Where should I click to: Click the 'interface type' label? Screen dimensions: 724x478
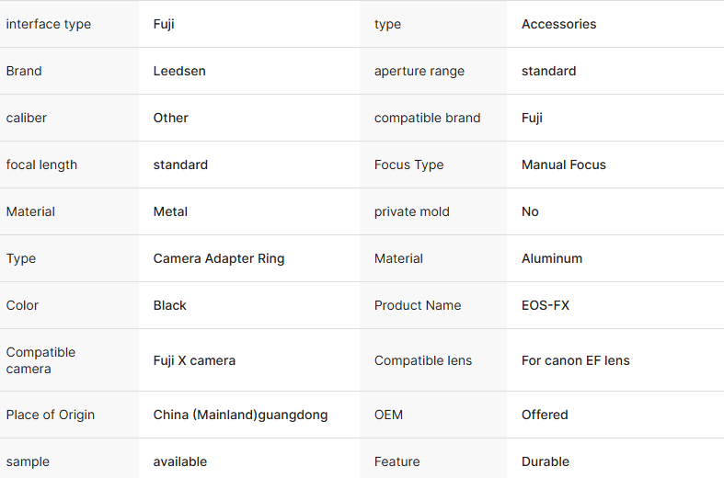coord(49,24)
